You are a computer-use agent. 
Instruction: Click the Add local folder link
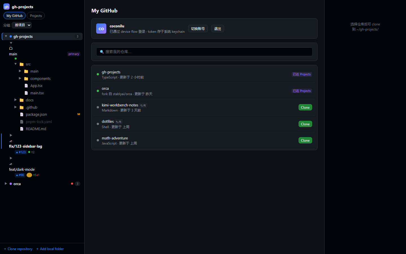(x=50, y=249)
